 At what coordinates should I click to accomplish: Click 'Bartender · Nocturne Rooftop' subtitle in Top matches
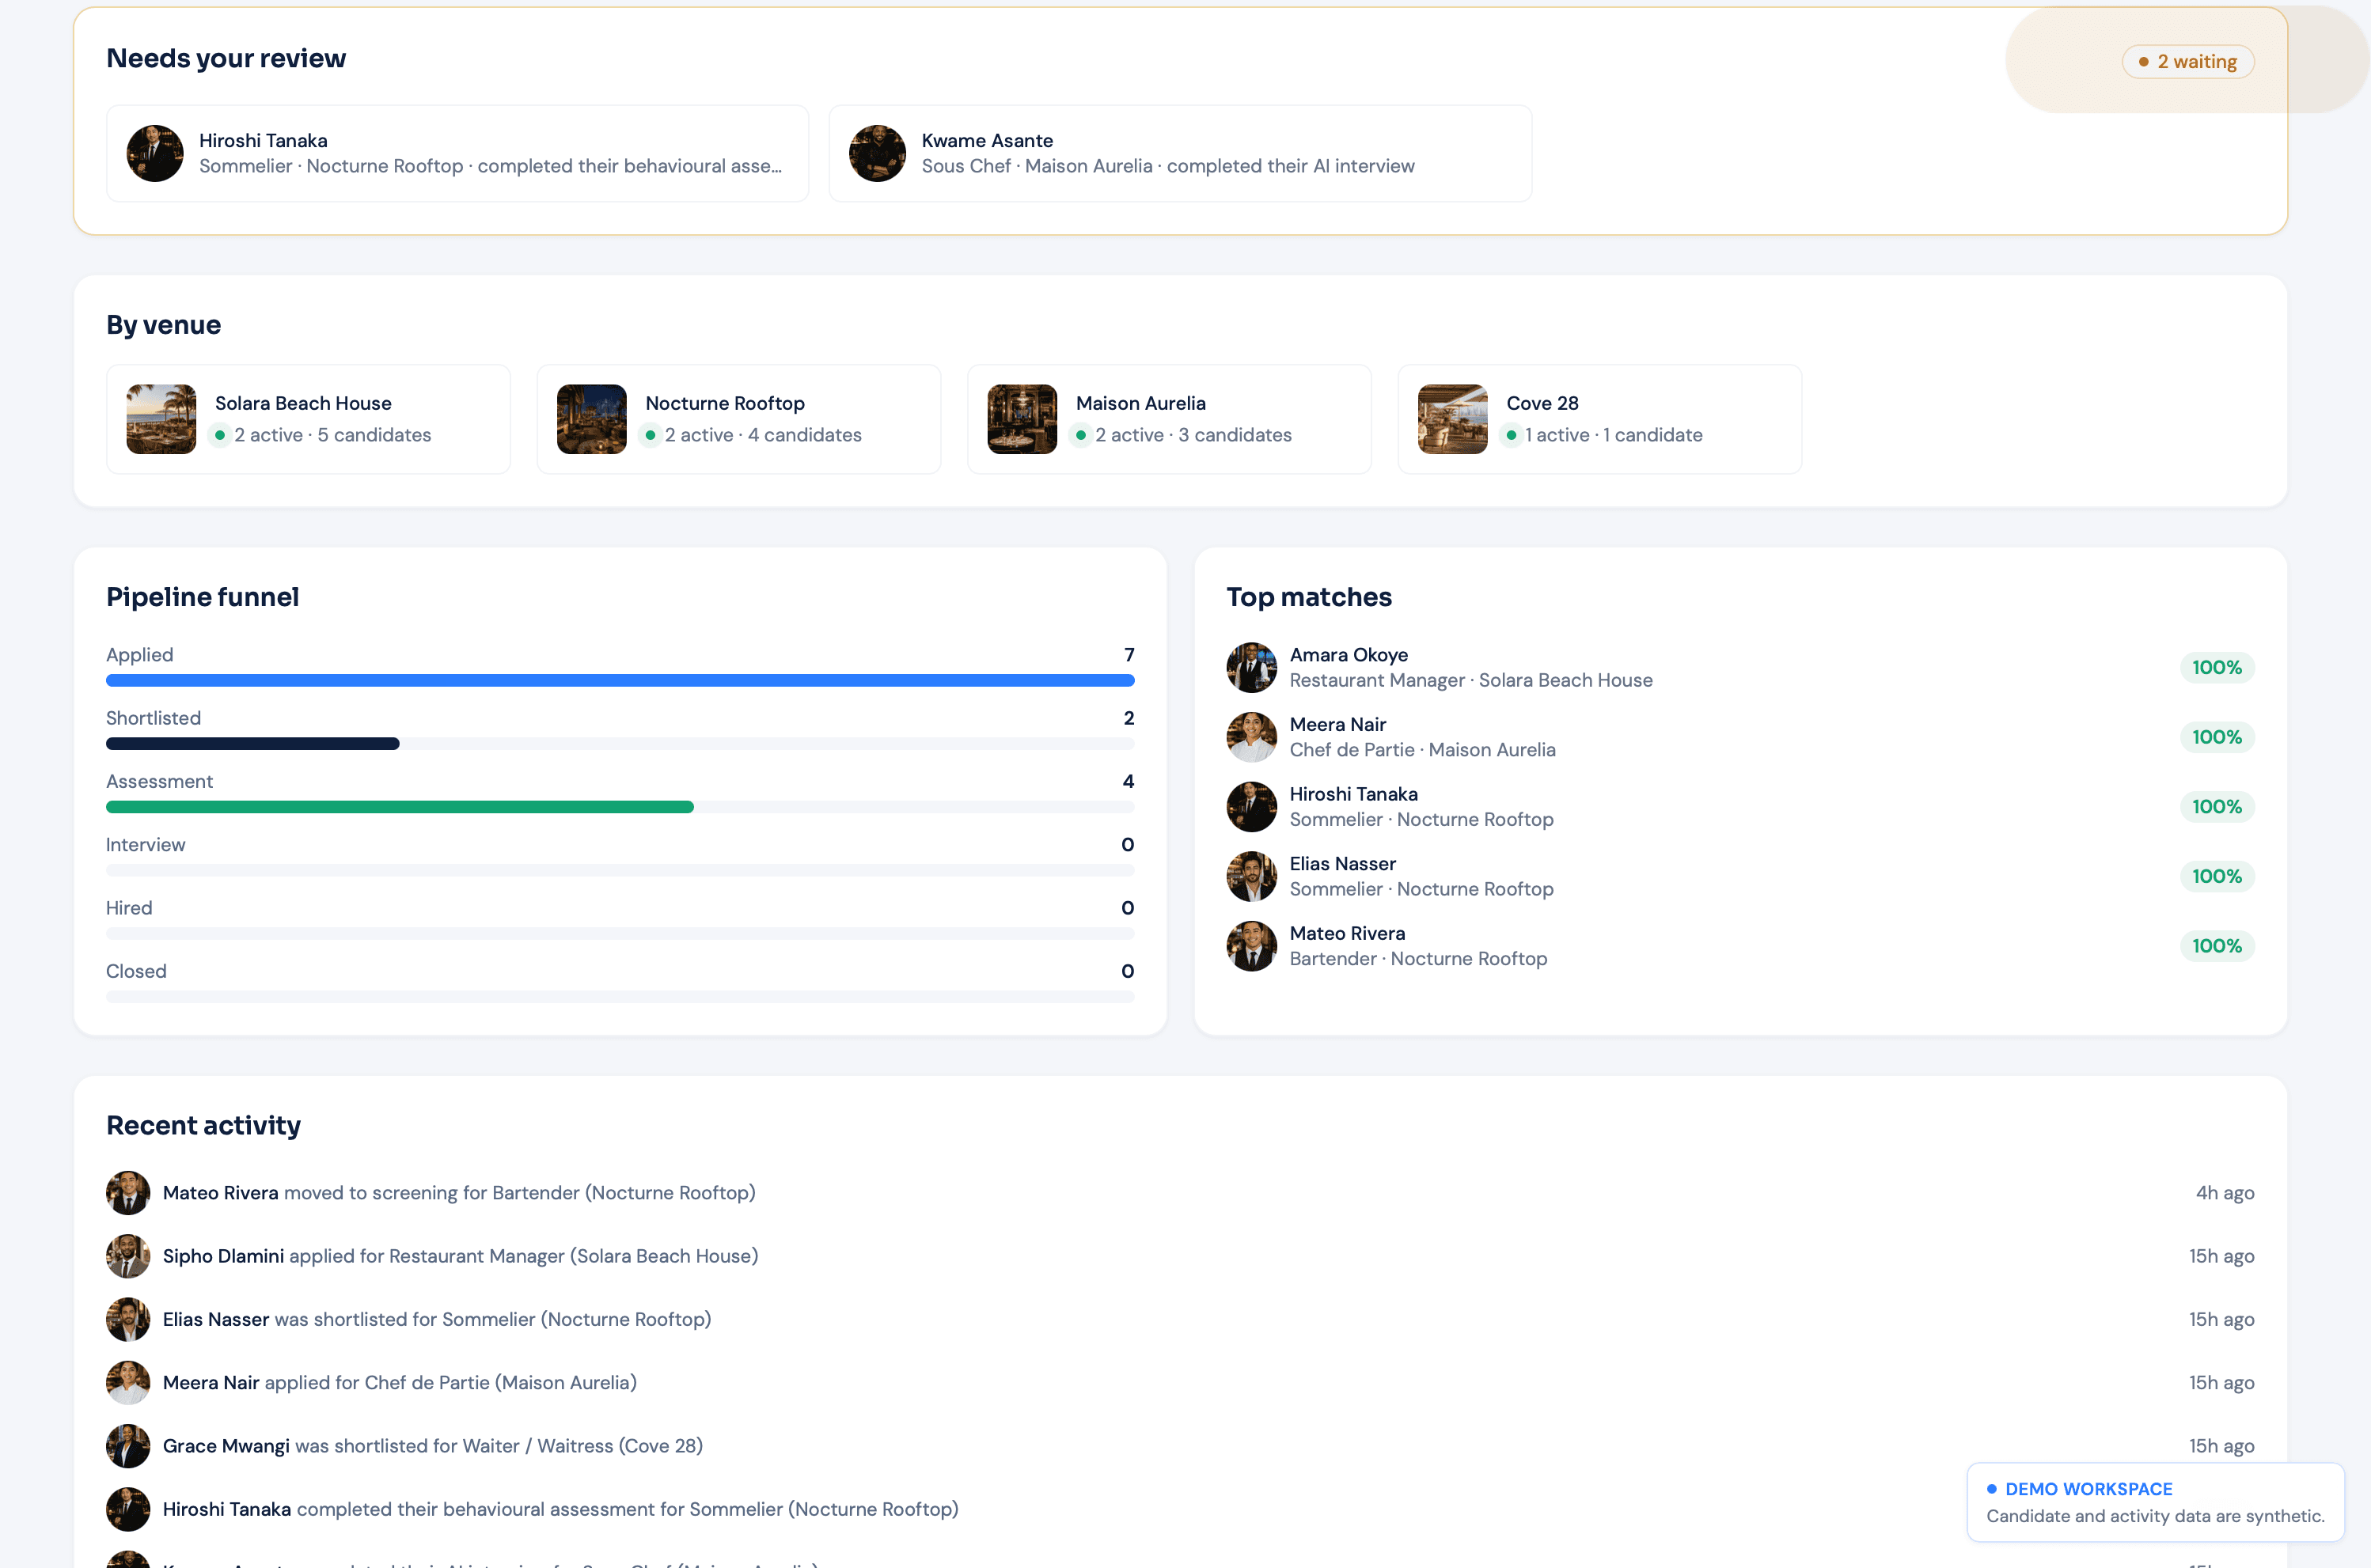click(x=1417, y=959)
